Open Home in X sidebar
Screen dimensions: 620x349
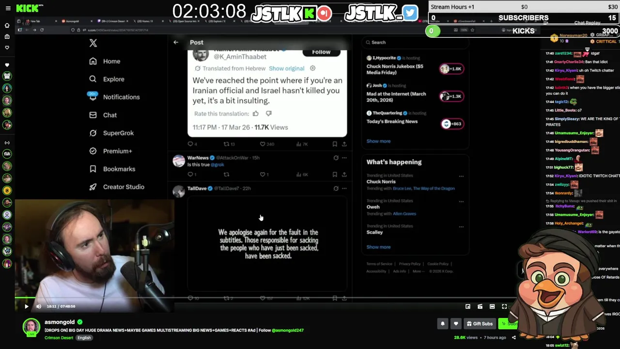(105, 61)
